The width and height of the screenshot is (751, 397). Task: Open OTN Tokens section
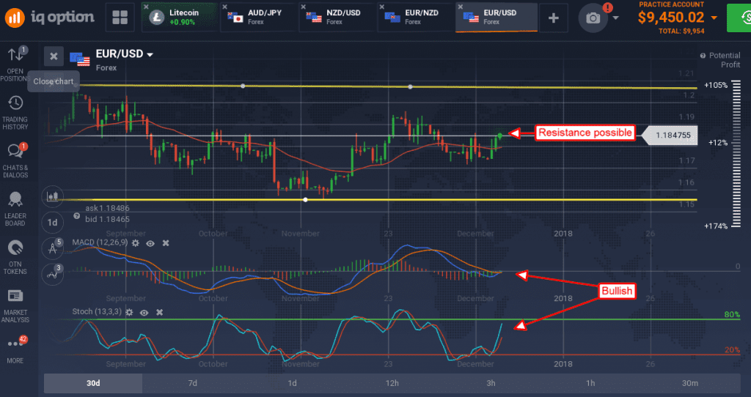pyautogui.click(x=15, y=257)
